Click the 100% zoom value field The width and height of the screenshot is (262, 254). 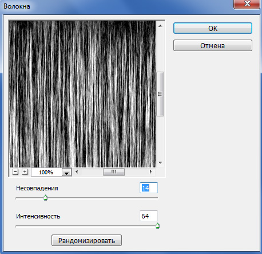pos(46,172)
